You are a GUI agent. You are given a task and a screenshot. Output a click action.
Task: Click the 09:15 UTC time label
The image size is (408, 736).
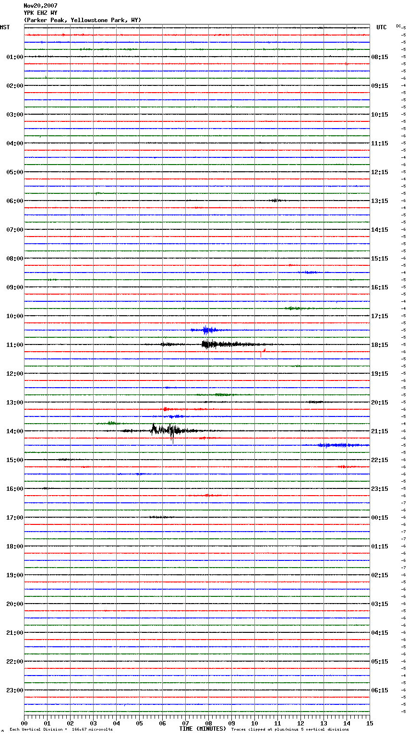[x=380, y=86]
